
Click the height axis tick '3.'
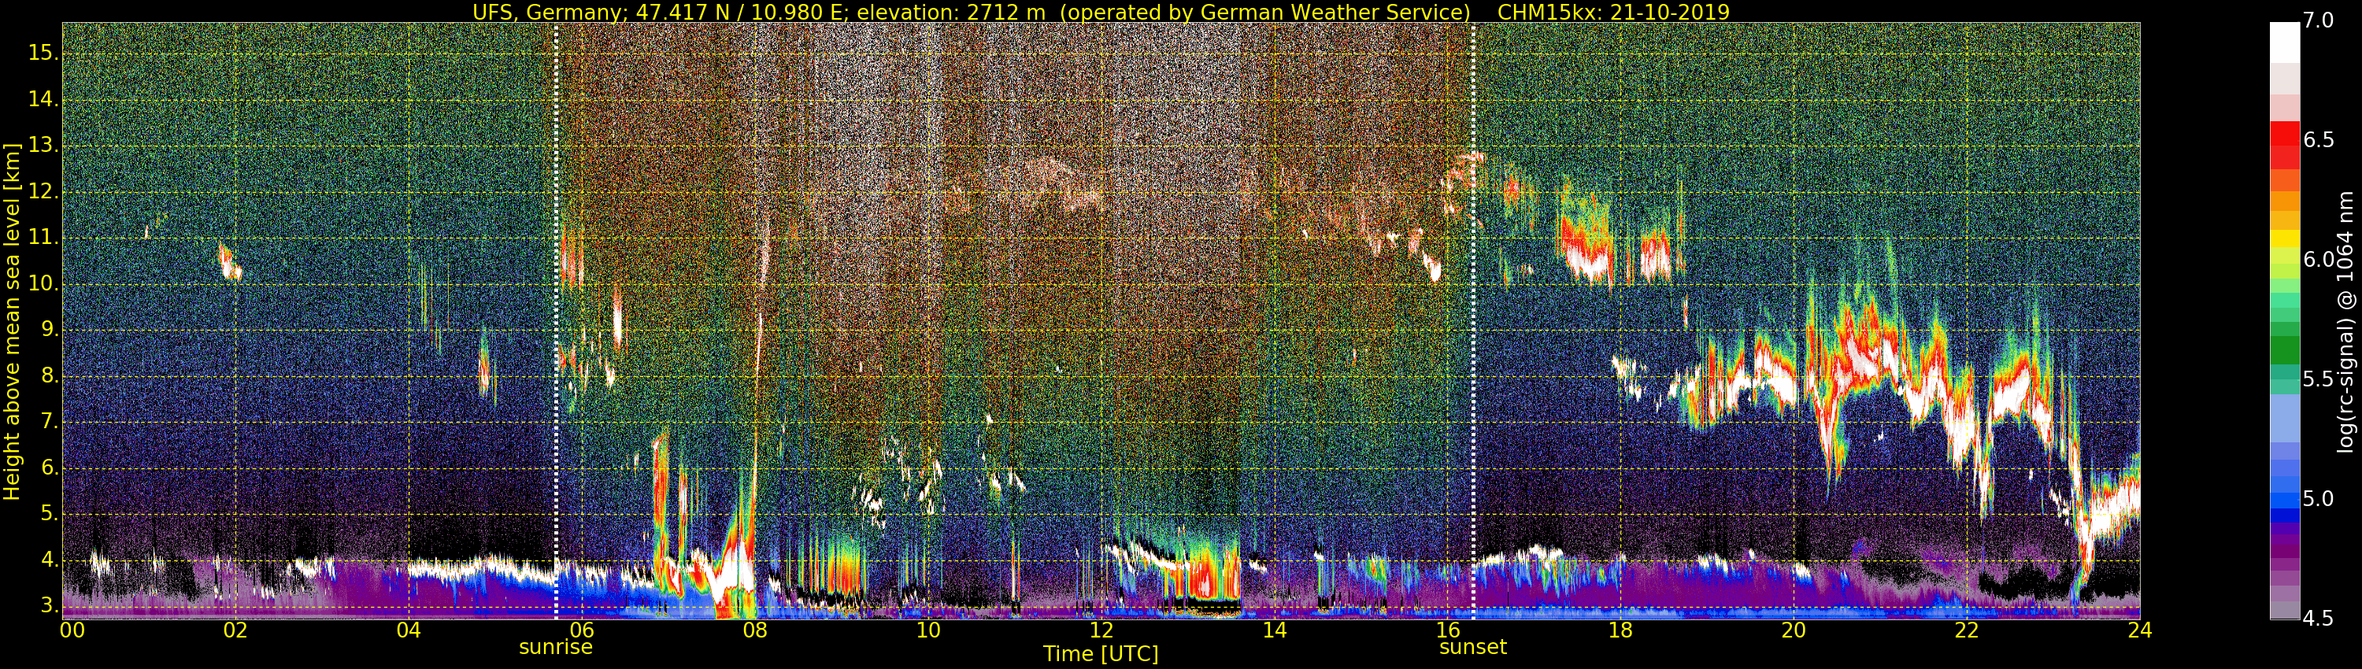point(49,606)
